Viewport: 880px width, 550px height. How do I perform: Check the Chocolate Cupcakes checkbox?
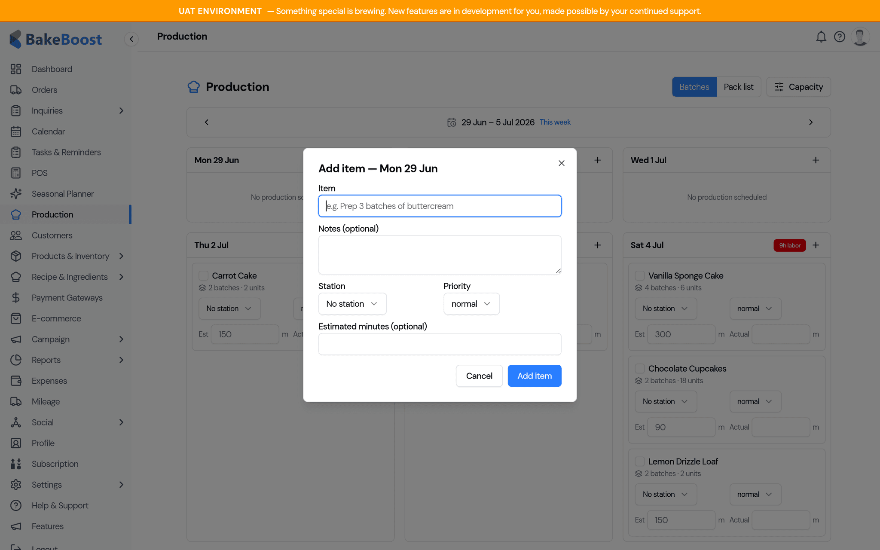[x=640, y=369]
